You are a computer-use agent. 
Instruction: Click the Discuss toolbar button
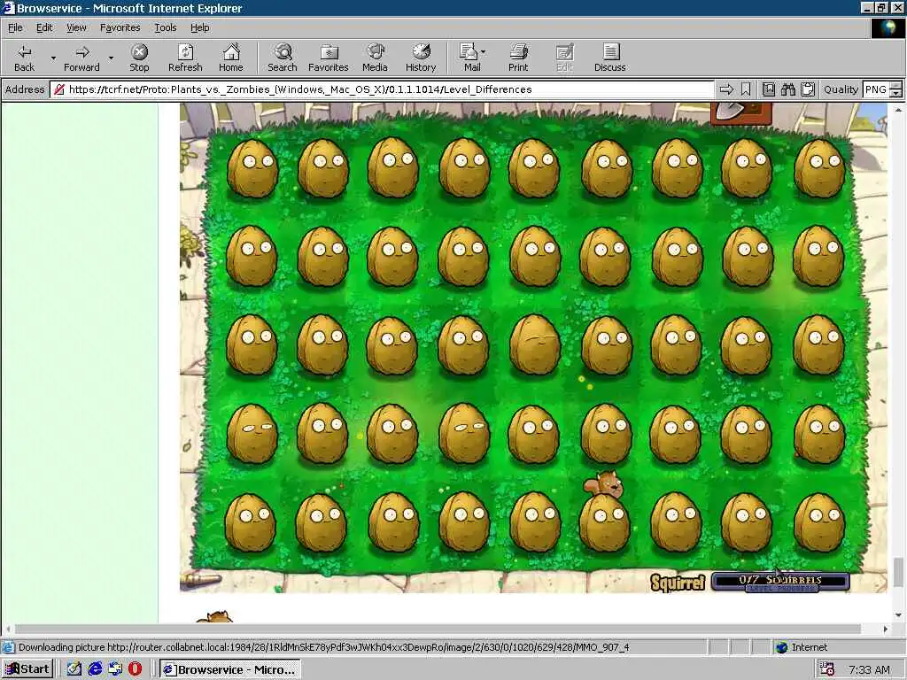609,58
